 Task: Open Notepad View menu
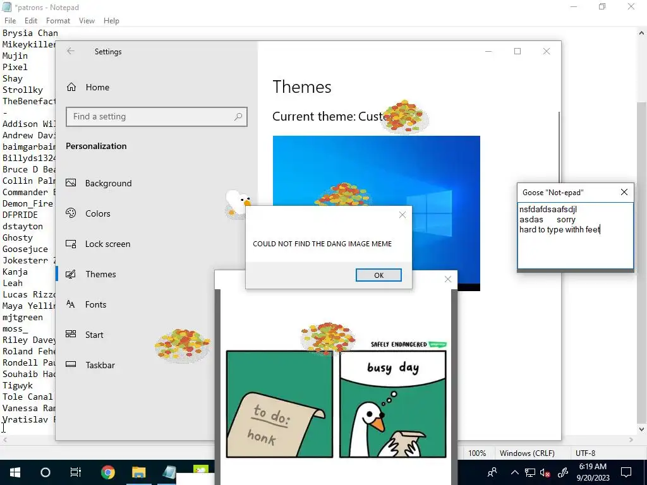pos(87,21)
